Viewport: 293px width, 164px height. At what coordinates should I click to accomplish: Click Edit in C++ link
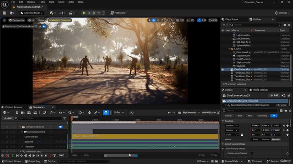[282, 105]
